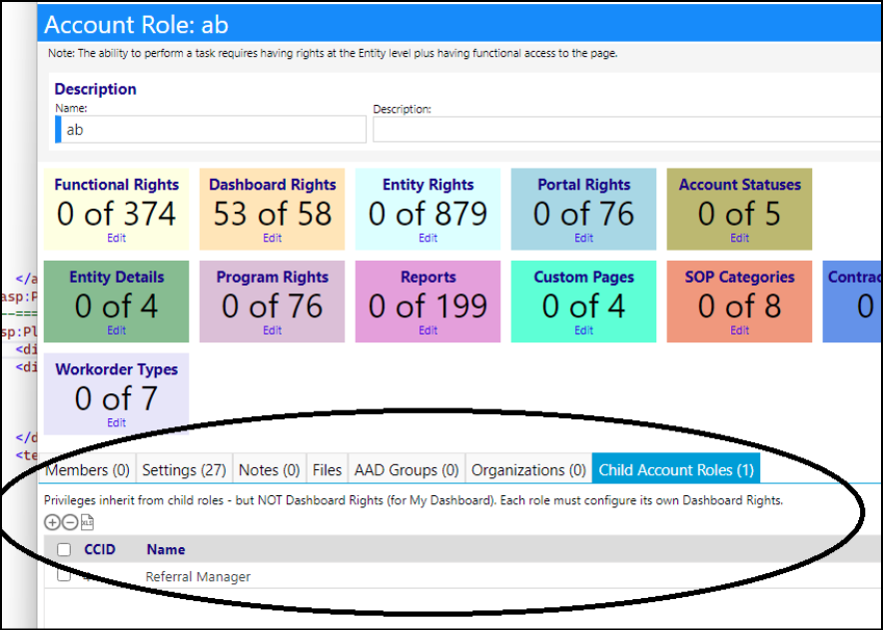This screenshot has width=883, height=630.
Task: Open the Members (0) tab
Action: click(87, 469)
